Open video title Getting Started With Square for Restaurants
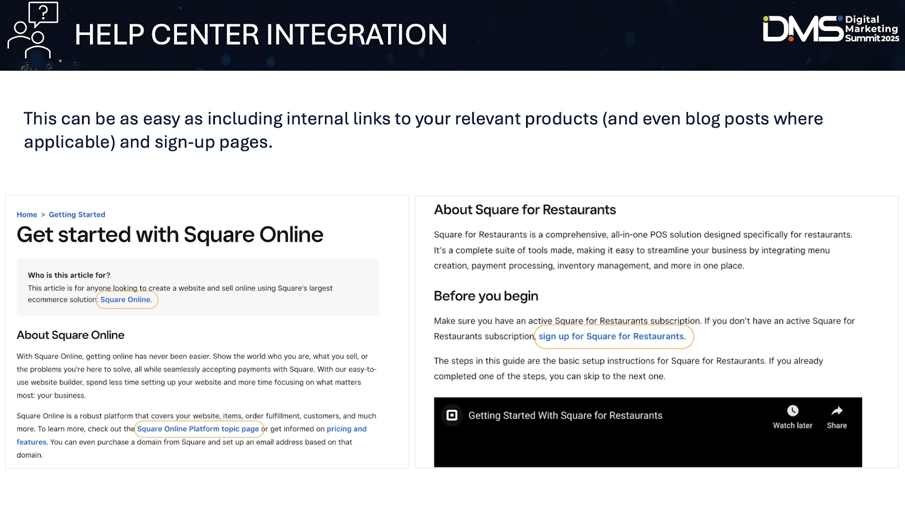 click(x=565, y=415)
